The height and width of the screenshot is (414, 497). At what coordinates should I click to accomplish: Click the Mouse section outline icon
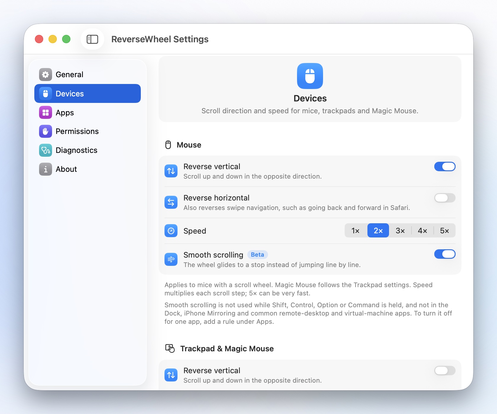point(168,145)
